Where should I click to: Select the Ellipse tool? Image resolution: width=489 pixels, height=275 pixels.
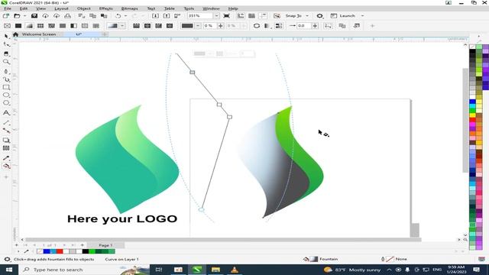(6, 95)
